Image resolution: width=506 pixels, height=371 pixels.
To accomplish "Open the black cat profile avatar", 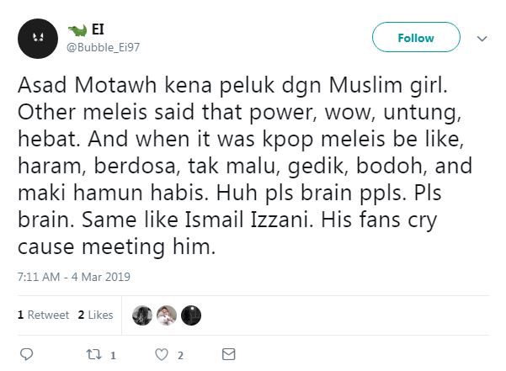I will click(37, 38).
